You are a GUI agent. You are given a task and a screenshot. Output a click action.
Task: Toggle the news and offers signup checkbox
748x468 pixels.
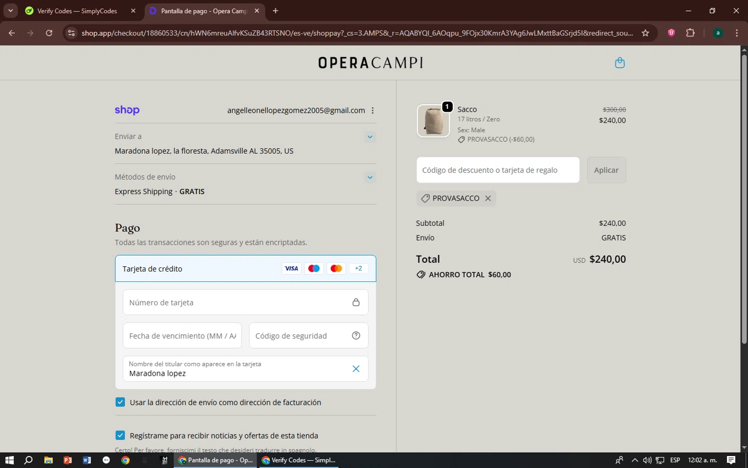point(120,436)
